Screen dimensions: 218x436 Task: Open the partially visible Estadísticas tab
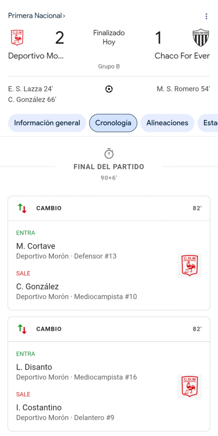208,123
